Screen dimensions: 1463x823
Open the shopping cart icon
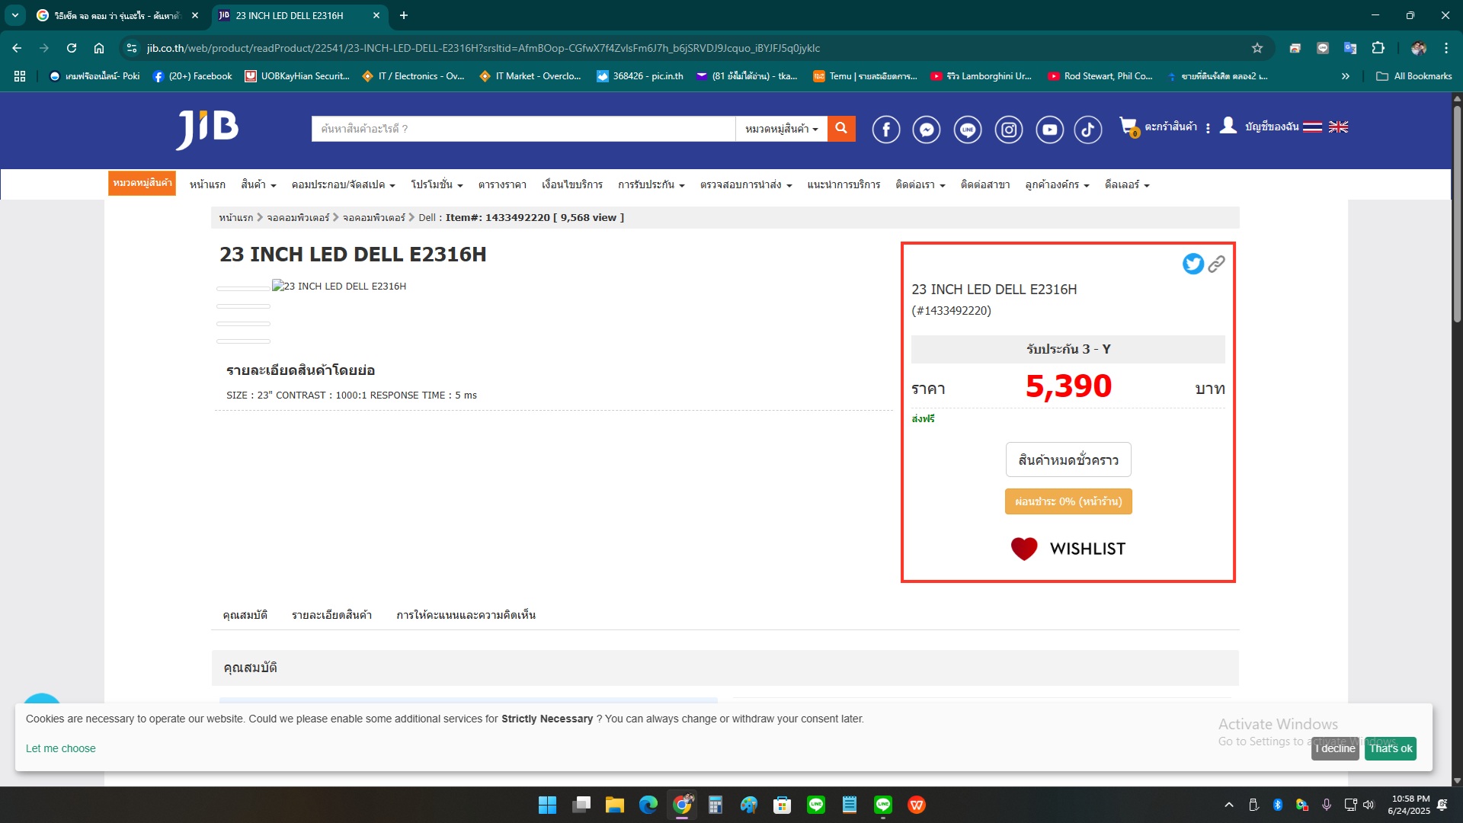click(x=1128, y=126)
